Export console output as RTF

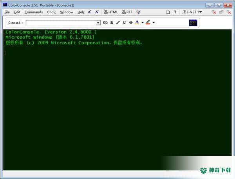[x=127, y=12]
